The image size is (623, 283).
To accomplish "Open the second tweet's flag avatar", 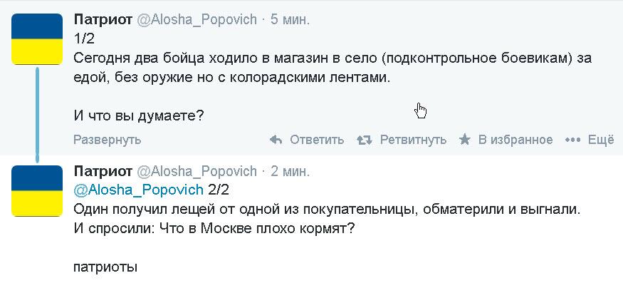I will [37, 190].
